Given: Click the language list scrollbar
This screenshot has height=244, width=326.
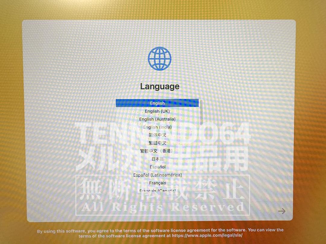Looking at the screenshot, I should click(200, 108).
